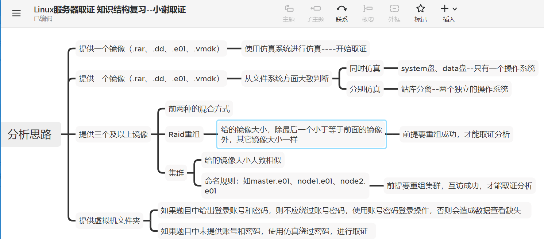
Task: Click the 主题 topic tool icon
Action: (x=289, y=8)
